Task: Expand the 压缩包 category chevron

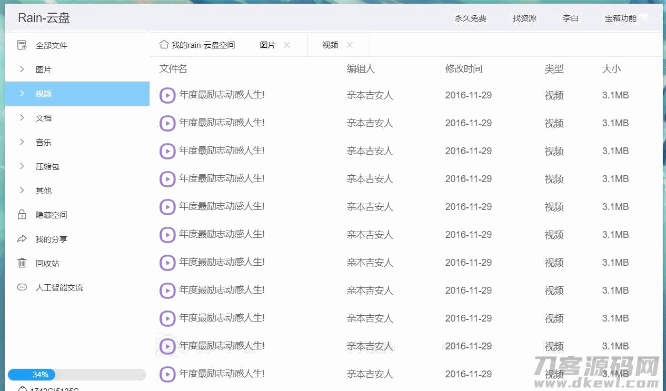Action: 22,166
